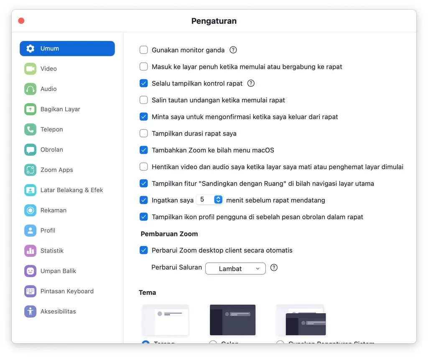This screenshot has width=428, height=357.
Task: Go to the Statistik section
Action: coord(52,251)
